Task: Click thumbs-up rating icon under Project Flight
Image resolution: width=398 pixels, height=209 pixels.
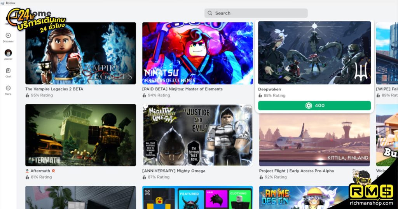Action: (261, 177)
